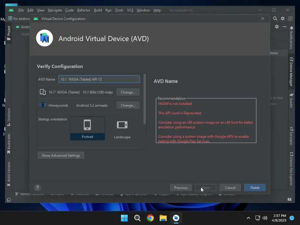Image resolution: width=300 pixels, height=225 pixels.
Task: Open IDE settings gear in top toolbar
Action: (x=283, y=18)
